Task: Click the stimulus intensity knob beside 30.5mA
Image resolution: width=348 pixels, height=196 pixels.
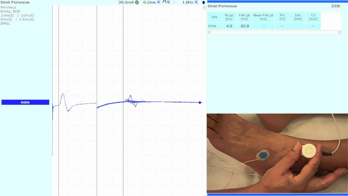Action: tap(137, 2)
